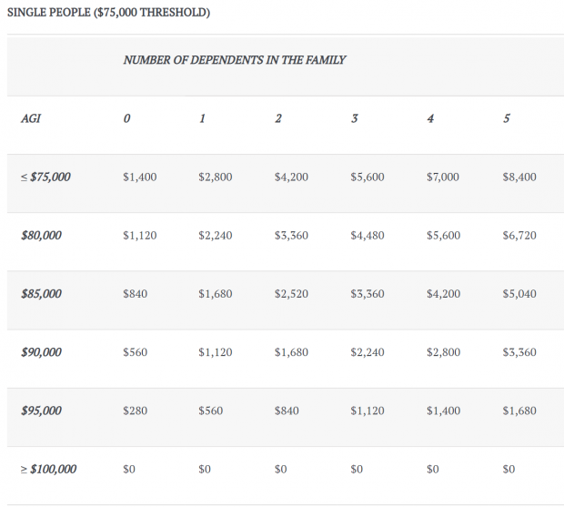Click the $85,000 AGI row label
This screenshot has width=564, height=507.
click(x=41, y=294)
